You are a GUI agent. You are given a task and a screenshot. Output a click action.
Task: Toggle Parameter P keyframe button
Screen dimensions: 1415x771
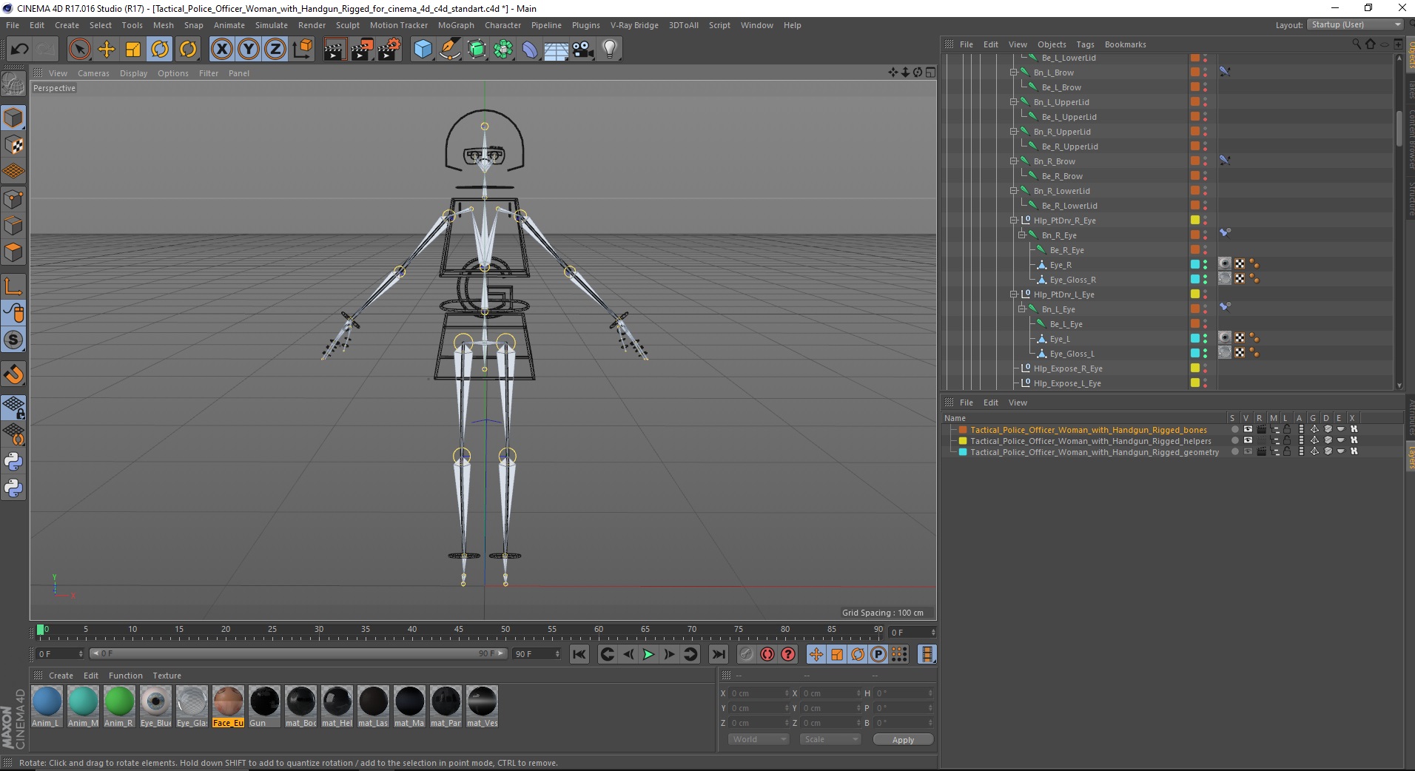tap(878, 654)
